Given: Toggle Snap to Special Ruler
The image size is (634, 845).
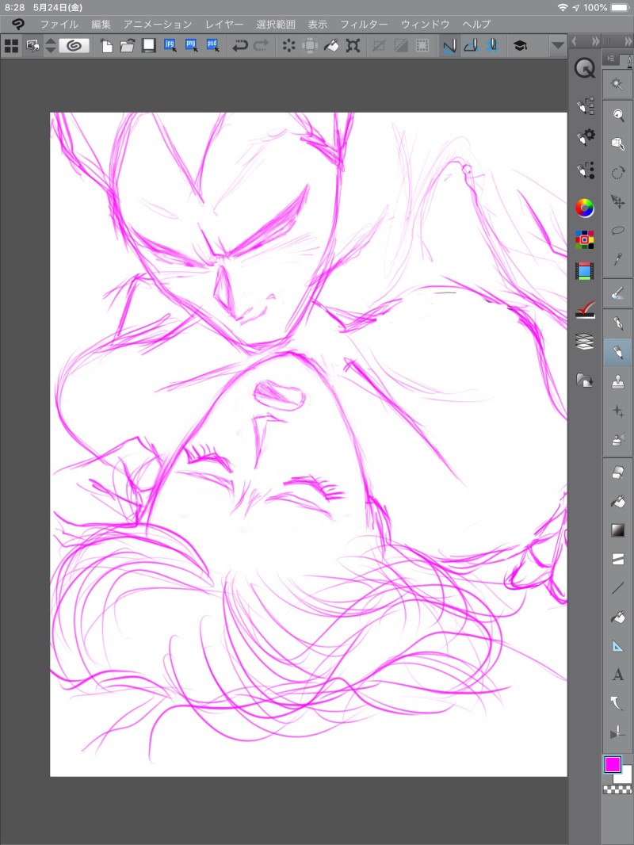Looking at the screenshot, I should point(472,46).
